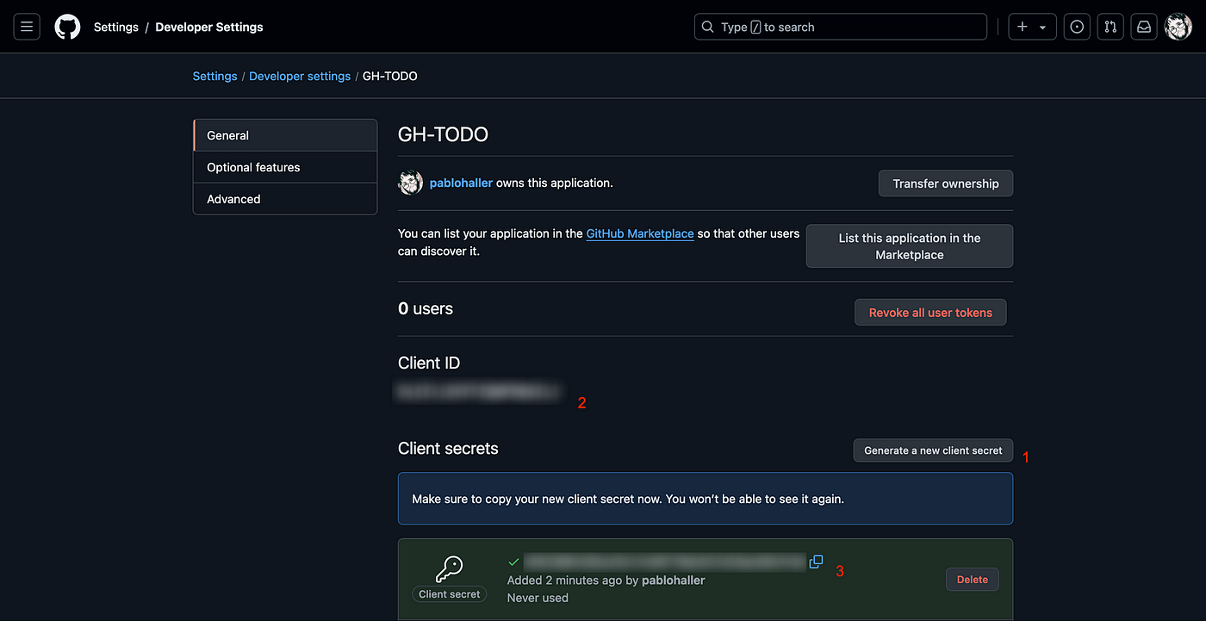Click the green checkmark beside the secret
1206x621 pixels.
(513, 562)
